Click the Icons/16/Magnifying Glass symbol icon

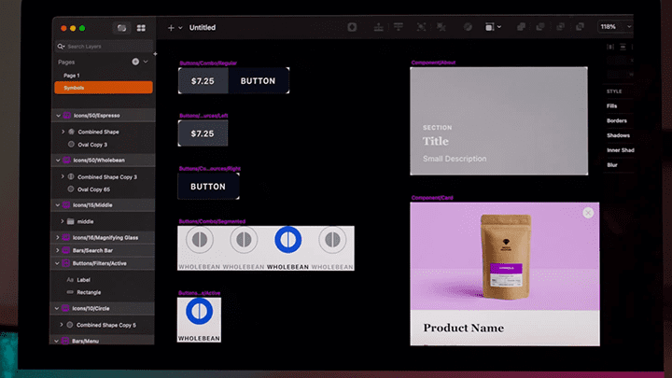tap(66, 237)
